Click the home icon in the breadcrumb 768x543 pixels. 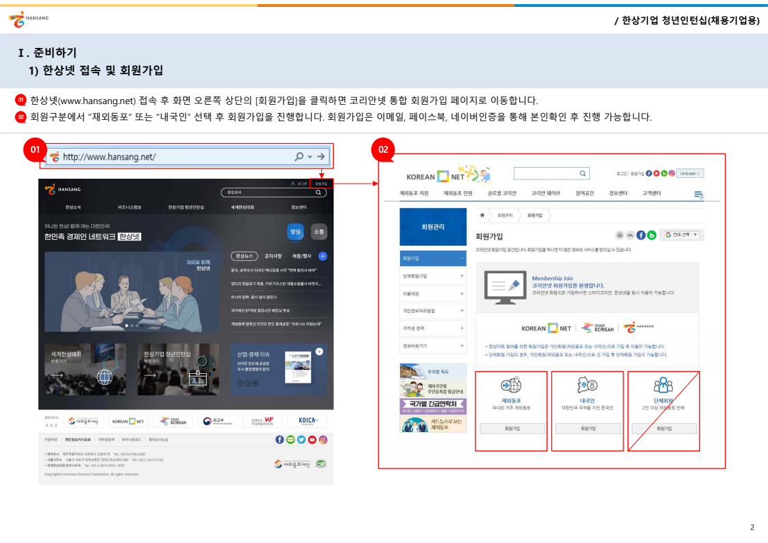[x=482, y=215]
